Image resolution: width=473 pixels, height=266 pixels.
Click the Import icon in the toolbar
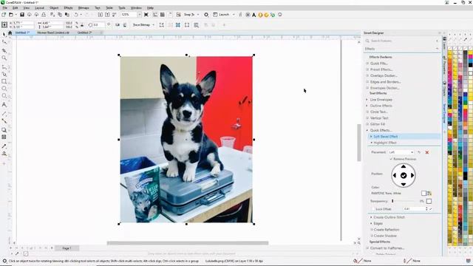click(101, 15)
